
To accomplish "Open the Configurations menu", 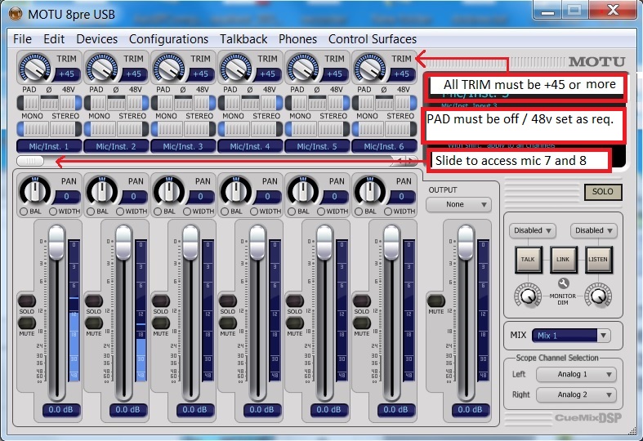I will [168, 39].
